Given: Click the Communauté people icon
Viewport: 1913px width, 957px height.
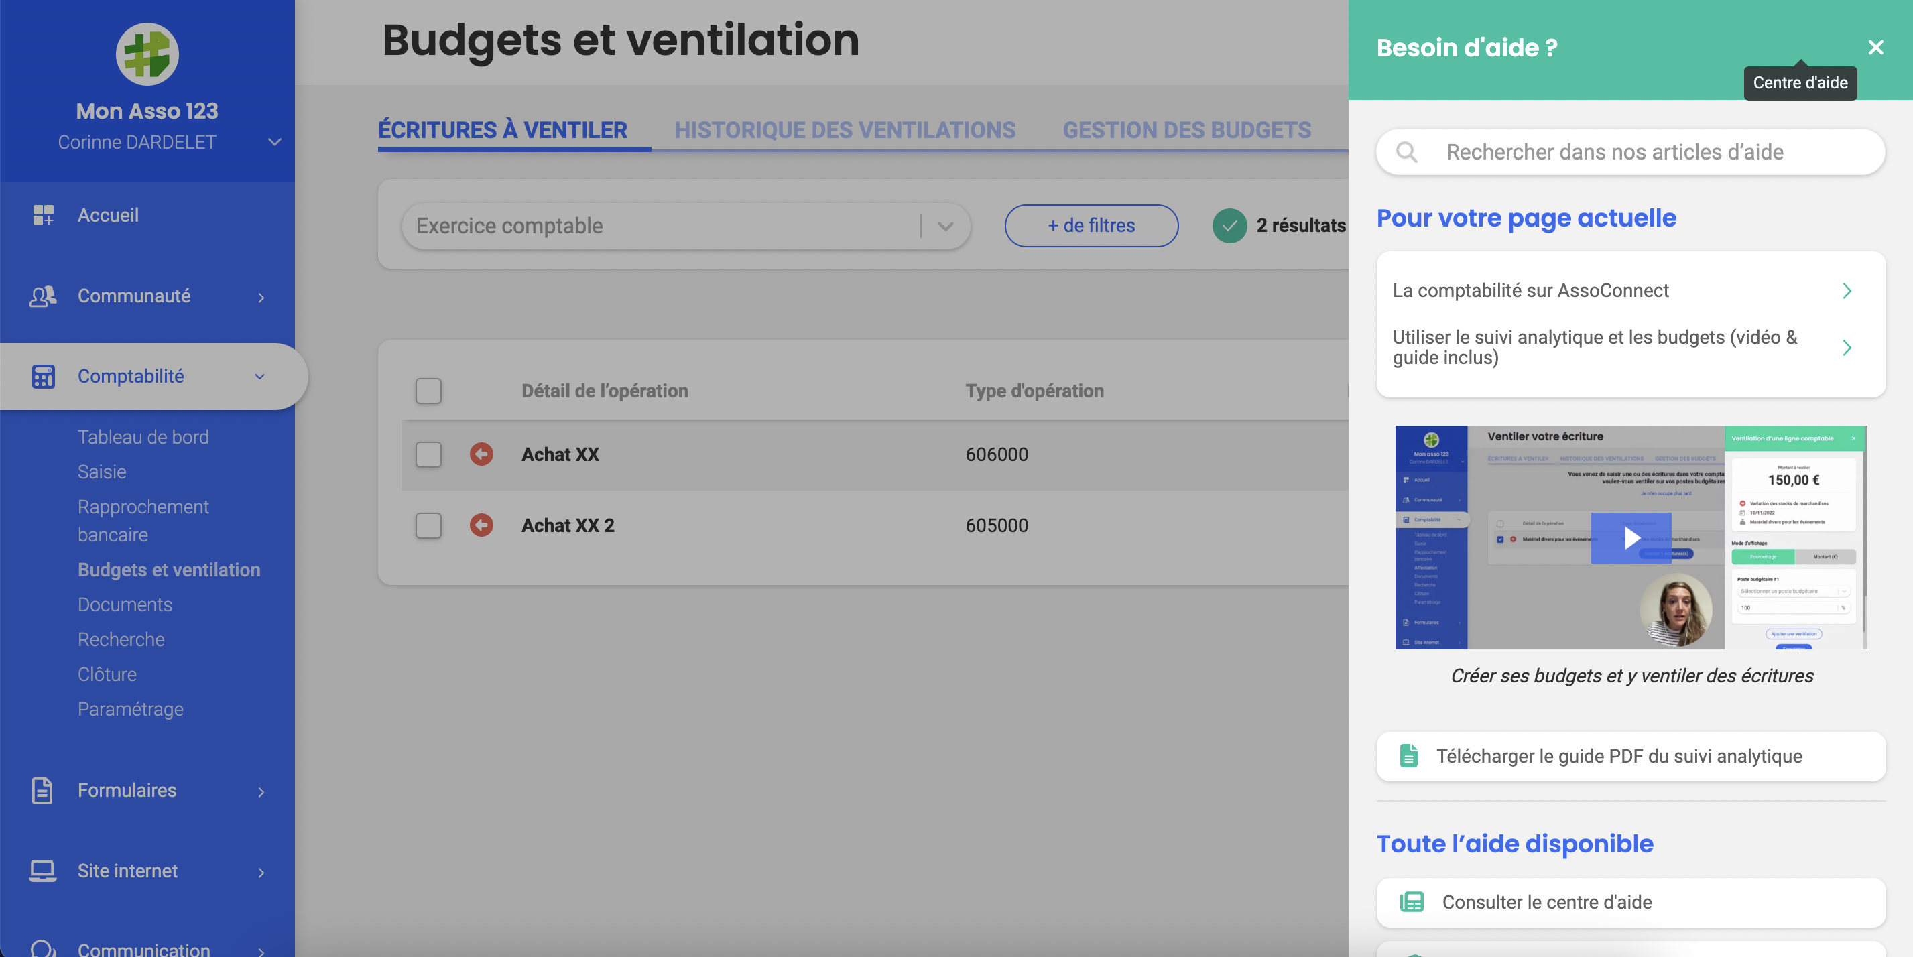Looking at the screenshot, I should click(43, 296).
